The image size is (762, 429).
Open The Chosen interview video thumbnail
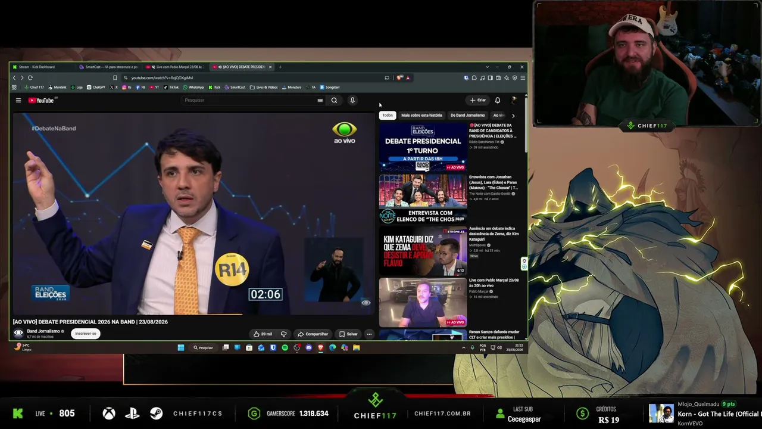[x=423, y=198]
